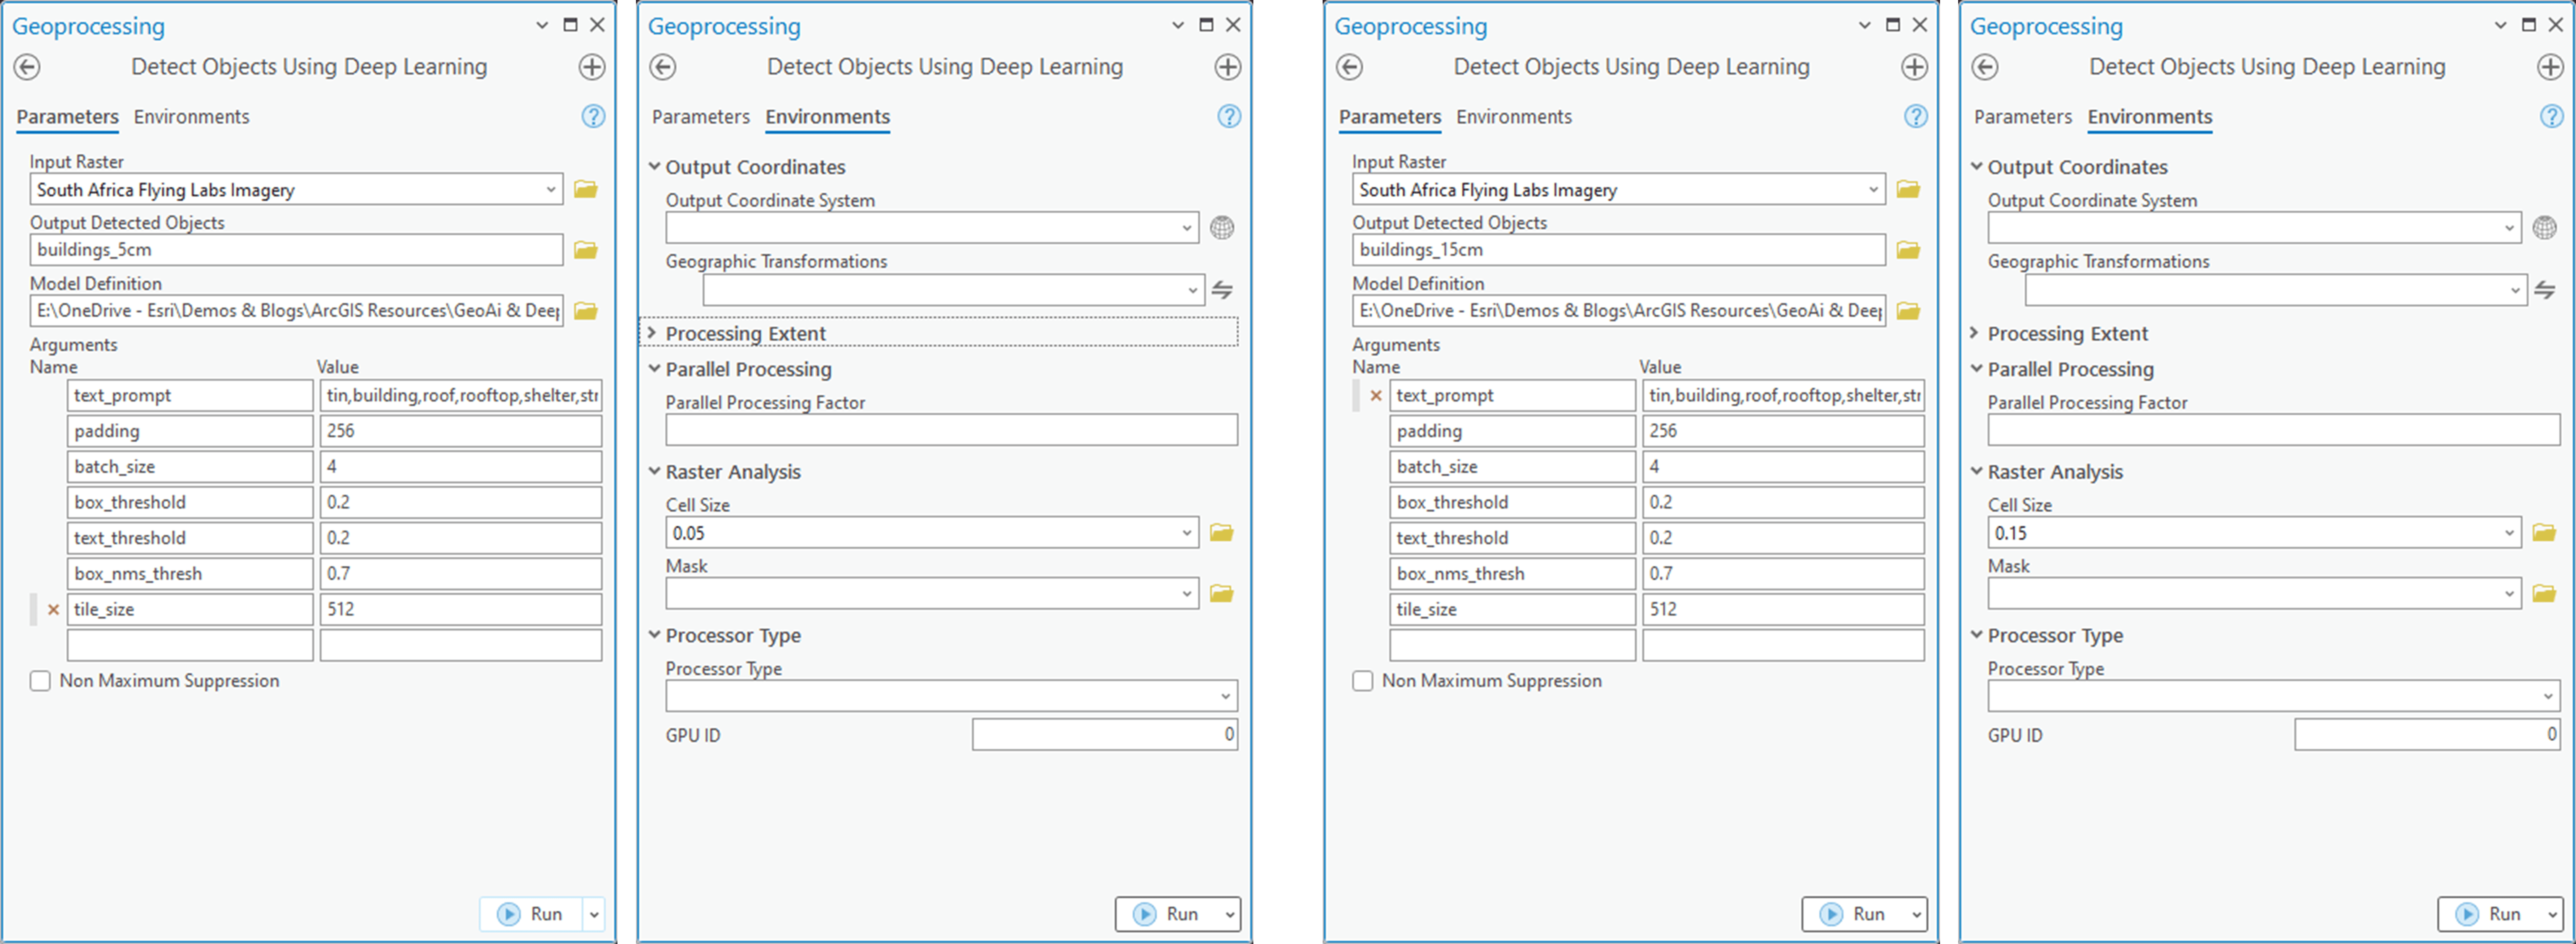Switch to Environments tab in buildings_5cm pane
2576x944 pixels.
tap(191, 117)
